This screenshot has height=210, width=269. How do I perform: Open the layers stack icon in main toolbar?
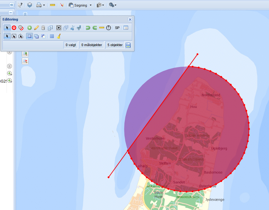[30, 5]
